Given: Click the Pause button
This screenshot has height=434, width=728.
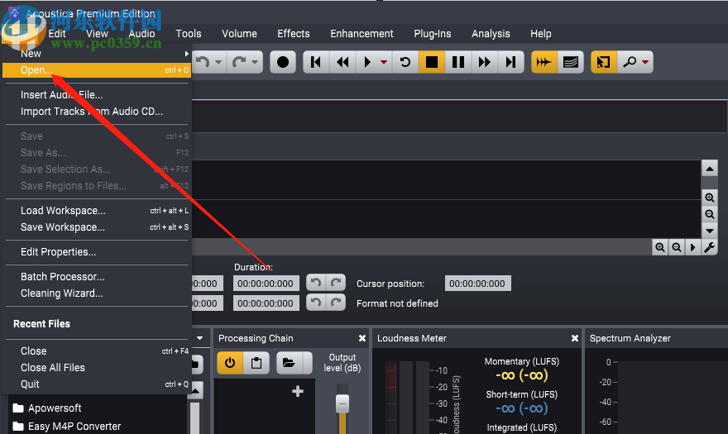Looking at the screenshot, I should (x=458, y=62).
